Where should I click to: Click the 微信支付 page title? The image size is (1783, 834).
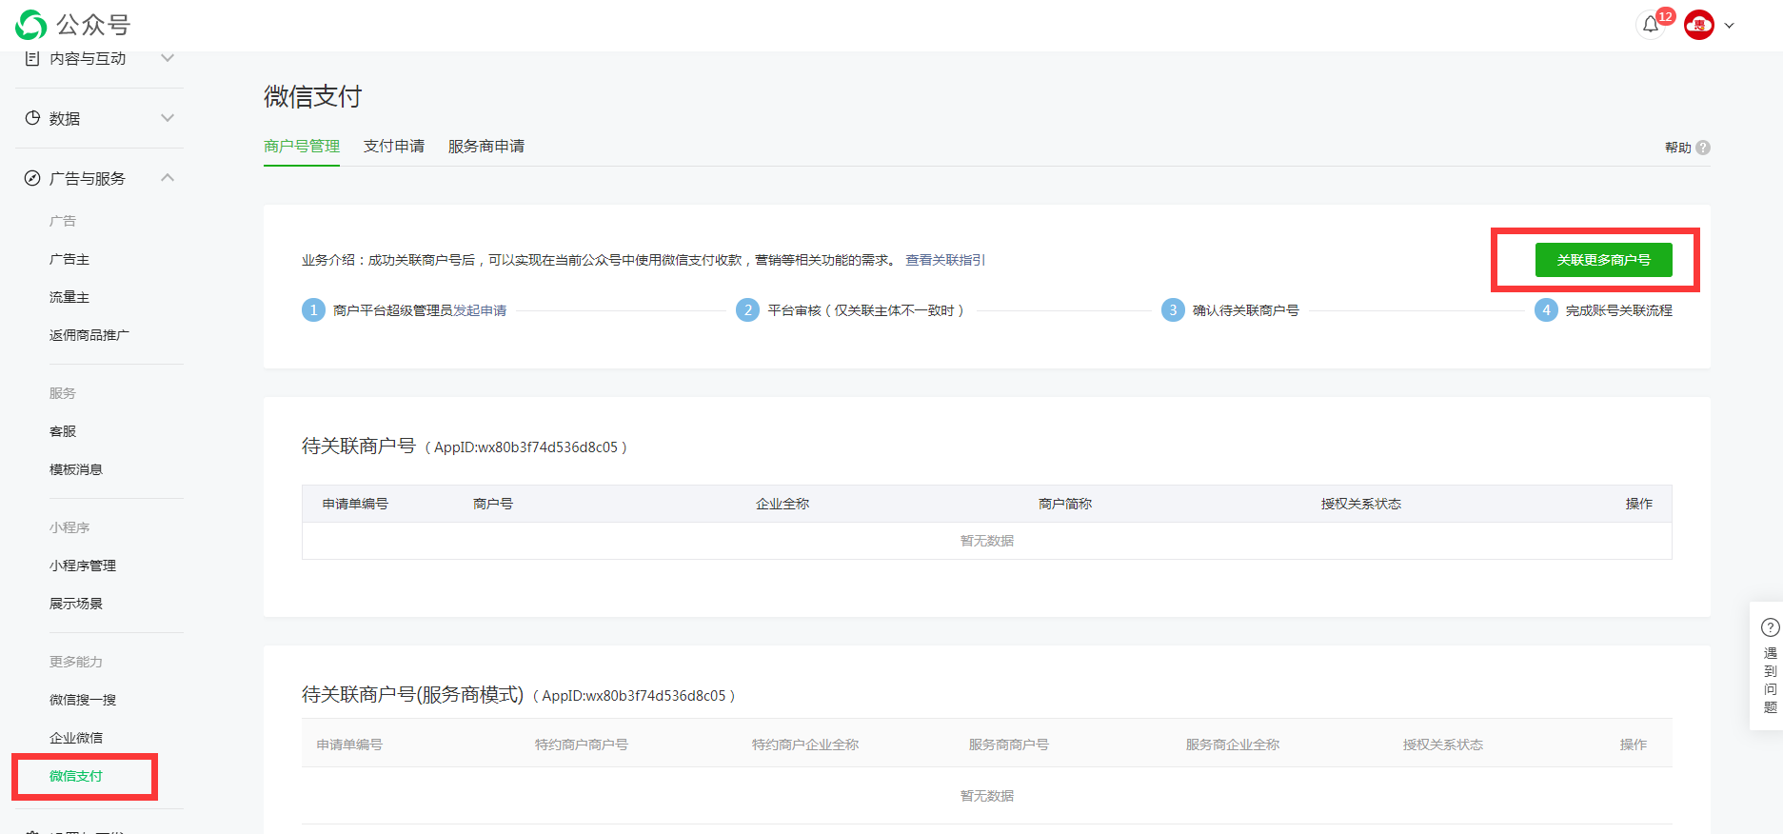(x=313, y=96)
